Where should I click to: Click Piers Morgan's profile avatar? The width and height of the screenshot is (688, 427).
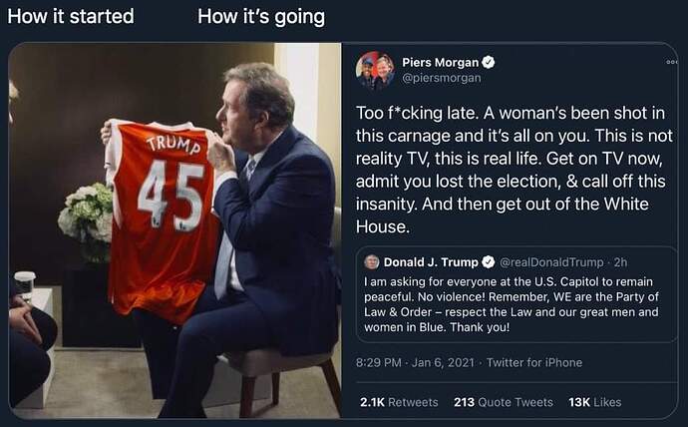(x=375, y=70)
